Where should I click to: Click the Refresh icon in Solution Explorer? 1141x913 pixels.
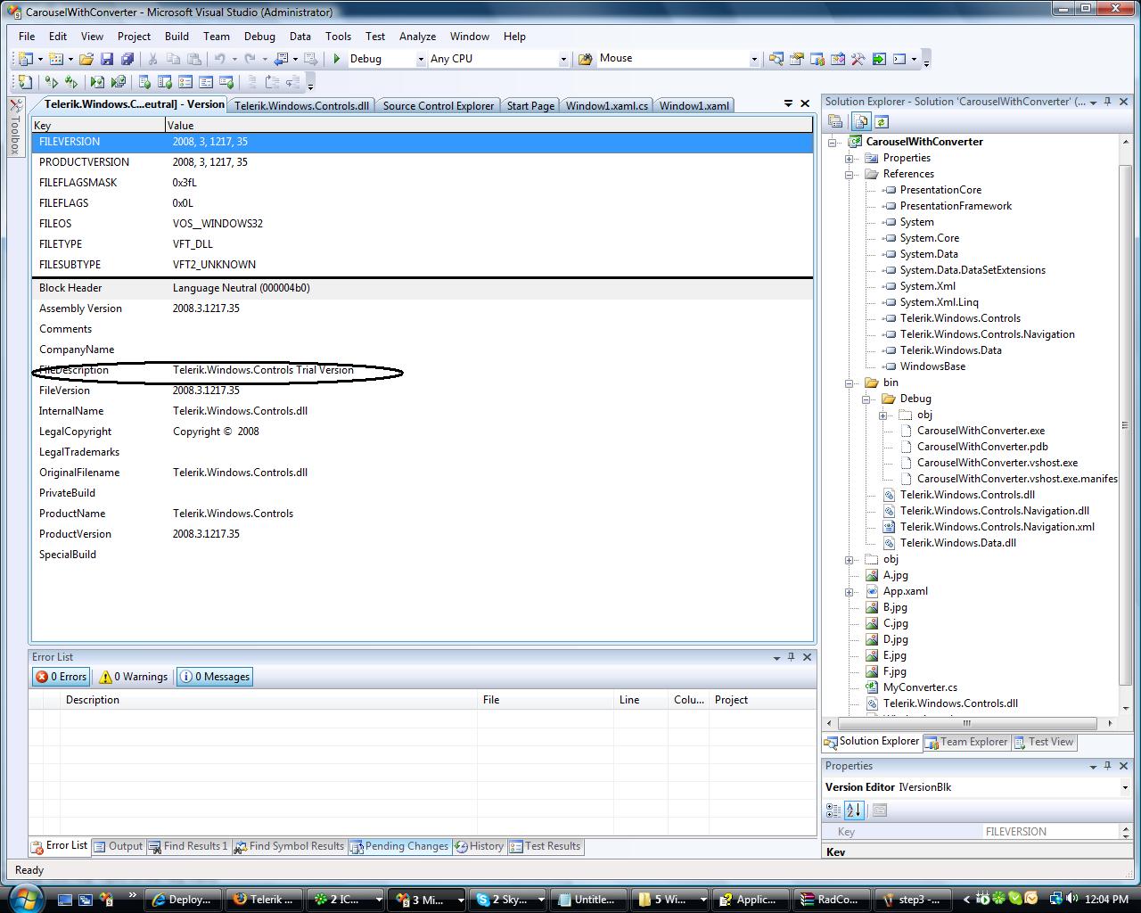[881, 122]
